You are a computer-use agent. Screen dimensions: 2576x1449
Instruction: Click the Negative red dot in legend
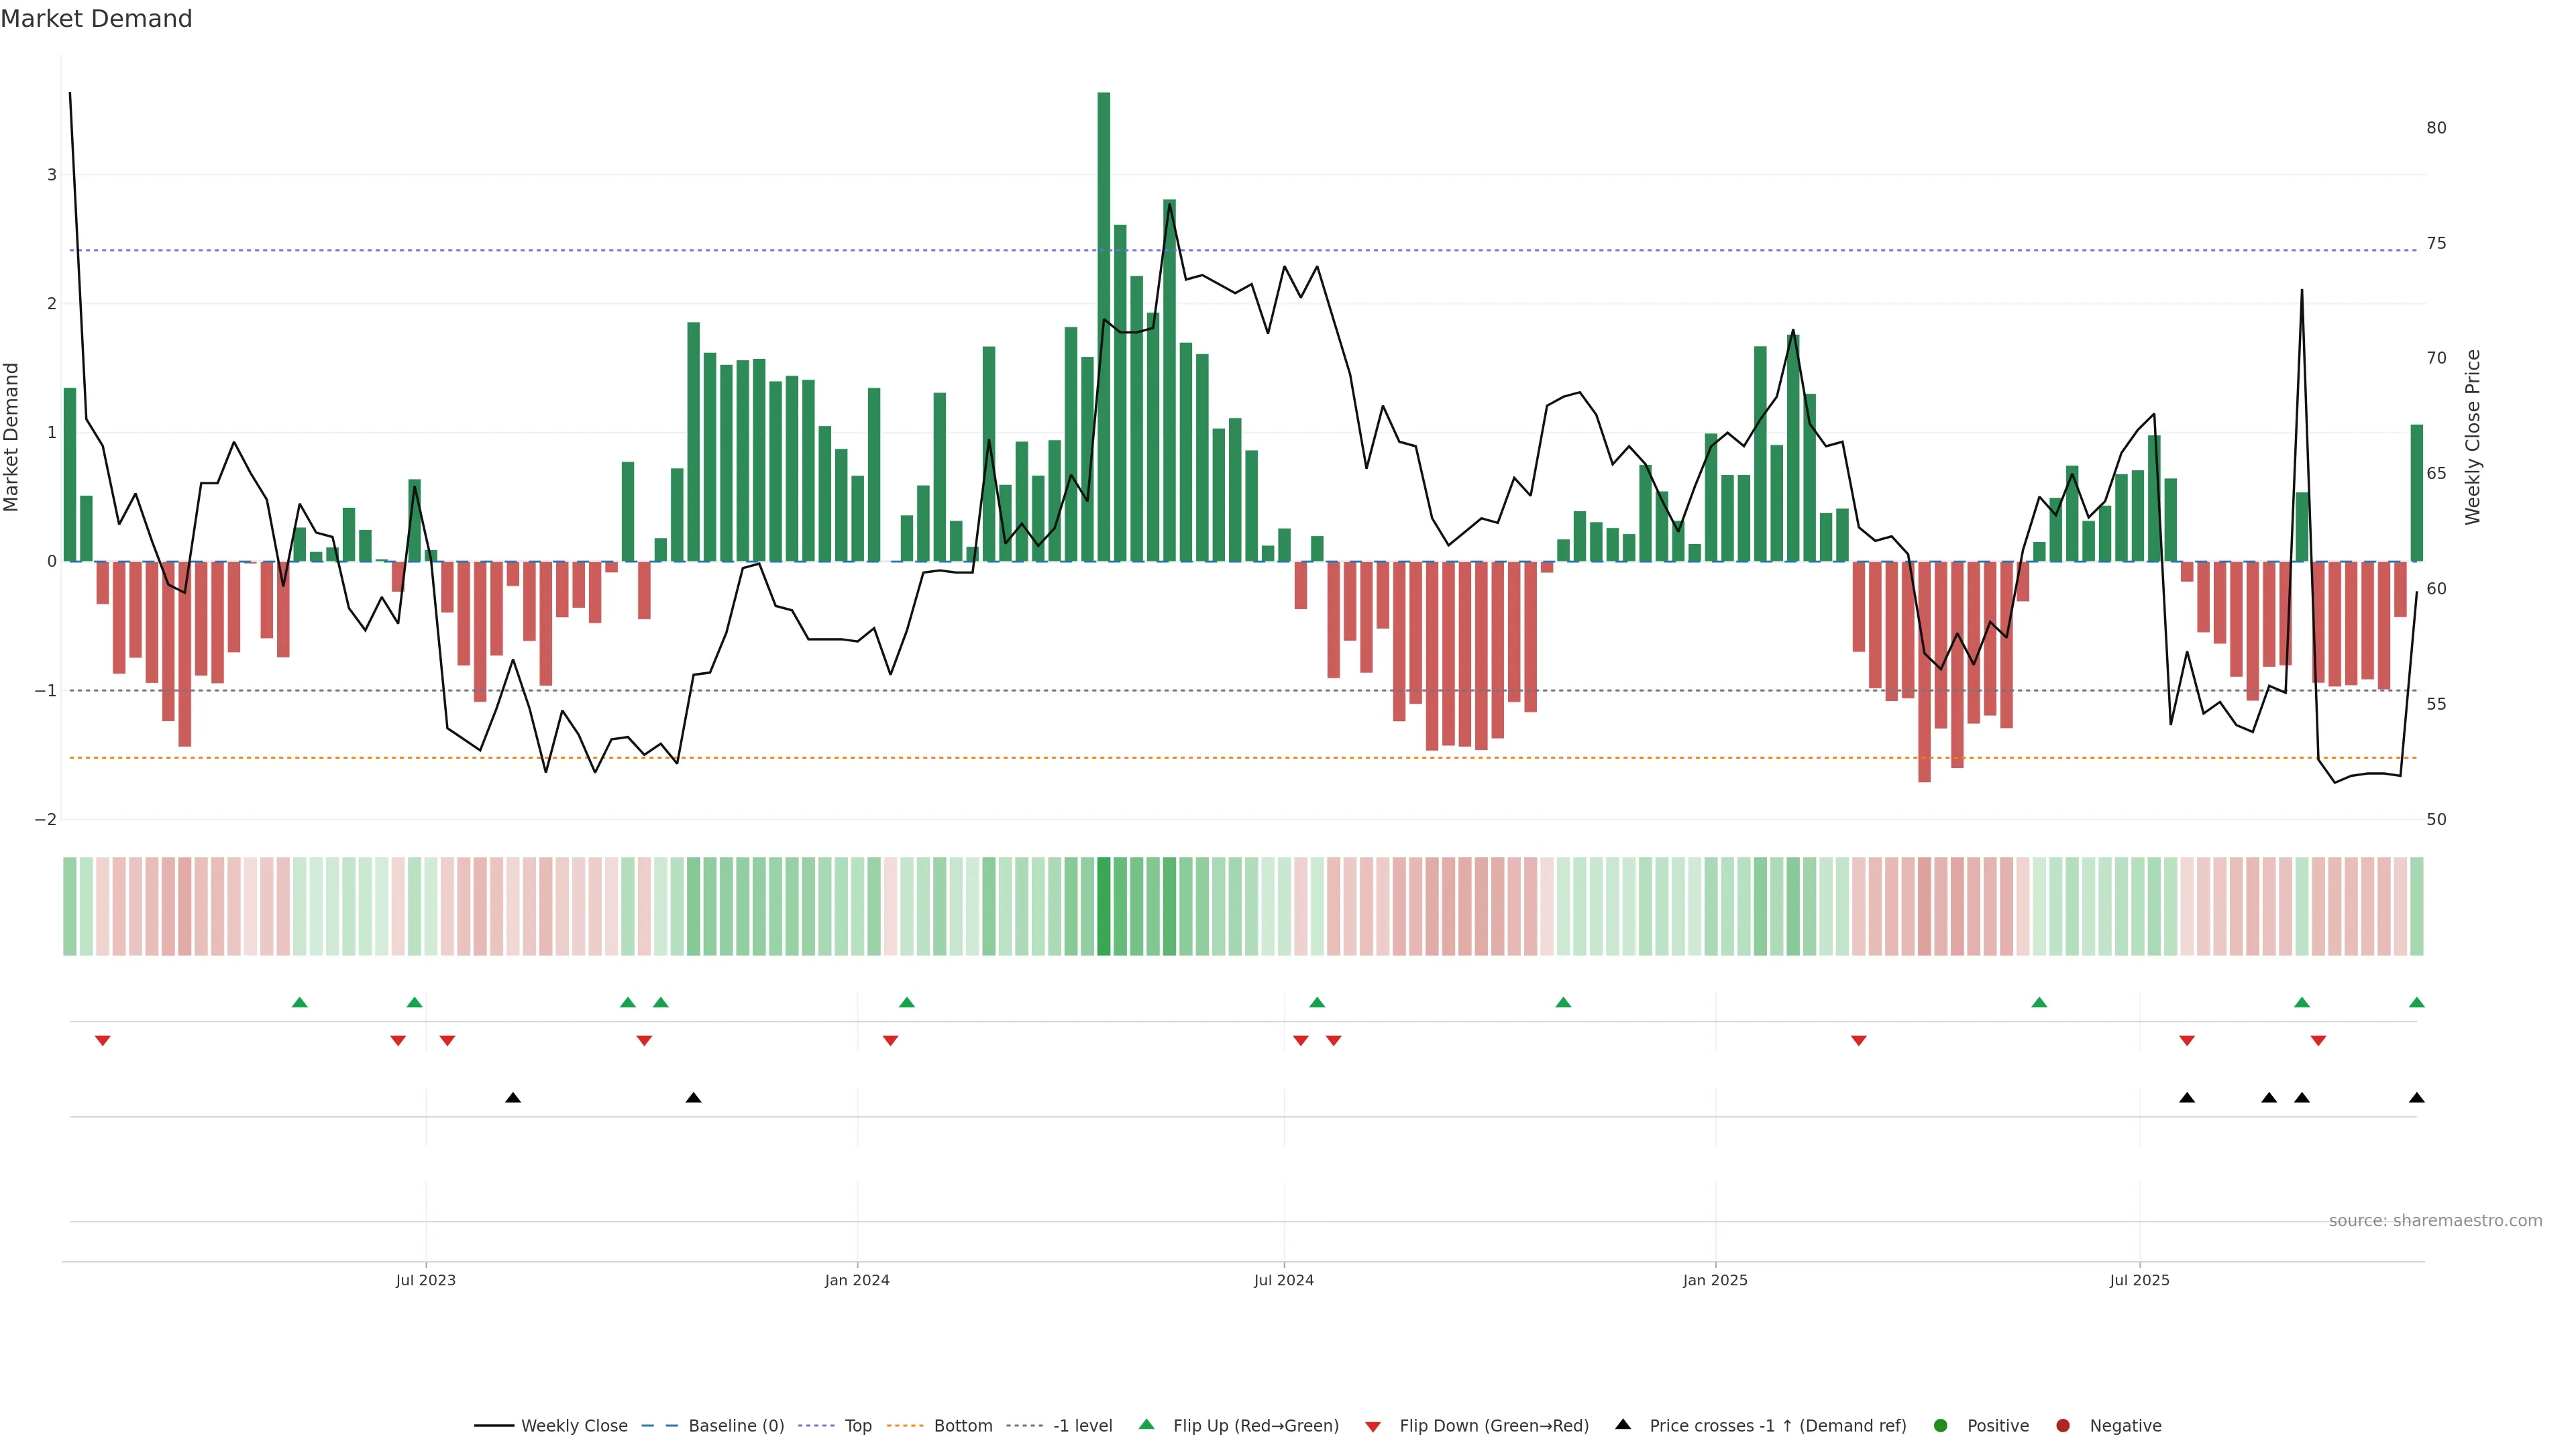[2063, 1426]
